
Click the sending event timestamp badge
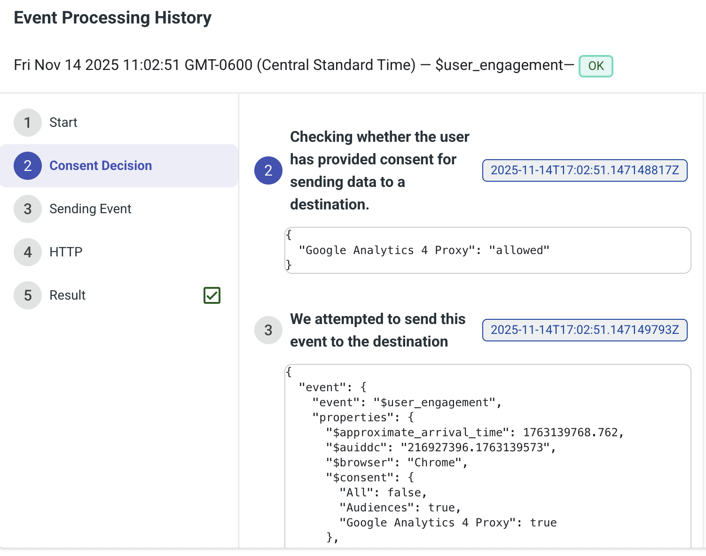click(x=584, y=330)
